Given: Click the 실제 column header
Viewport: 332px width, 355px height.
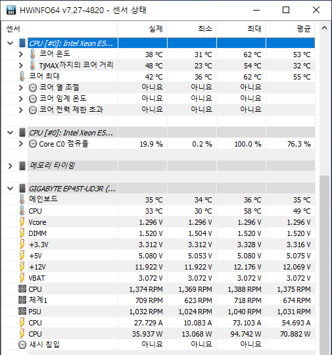Looking at the screenshot, I should (142, 29).
